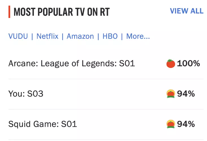Switch to the Amazon provider filter
Screen dimensions: 207x141
80,36
